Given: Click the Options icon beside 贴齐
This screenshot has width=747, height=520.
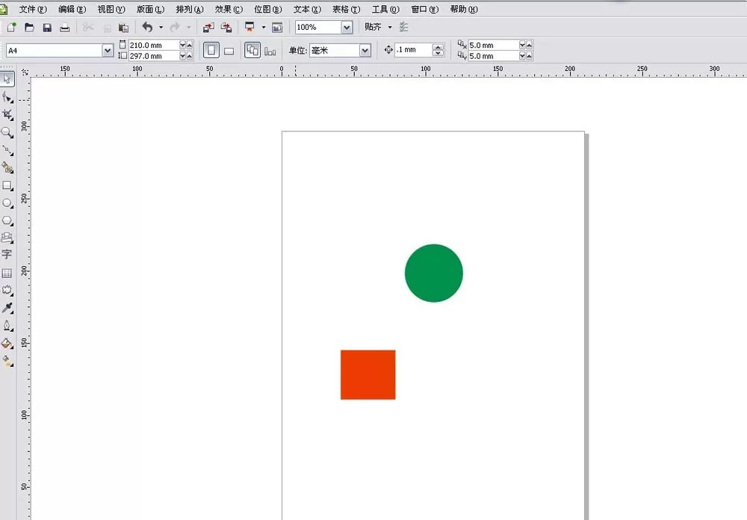Looking at the screenshot, I should click(x=404, y=27).
